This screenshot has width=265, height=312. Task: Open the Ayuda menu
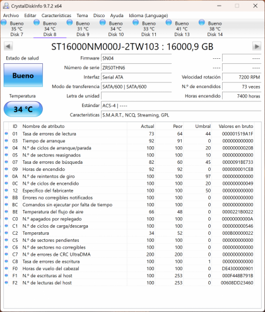tap(117, 15)
